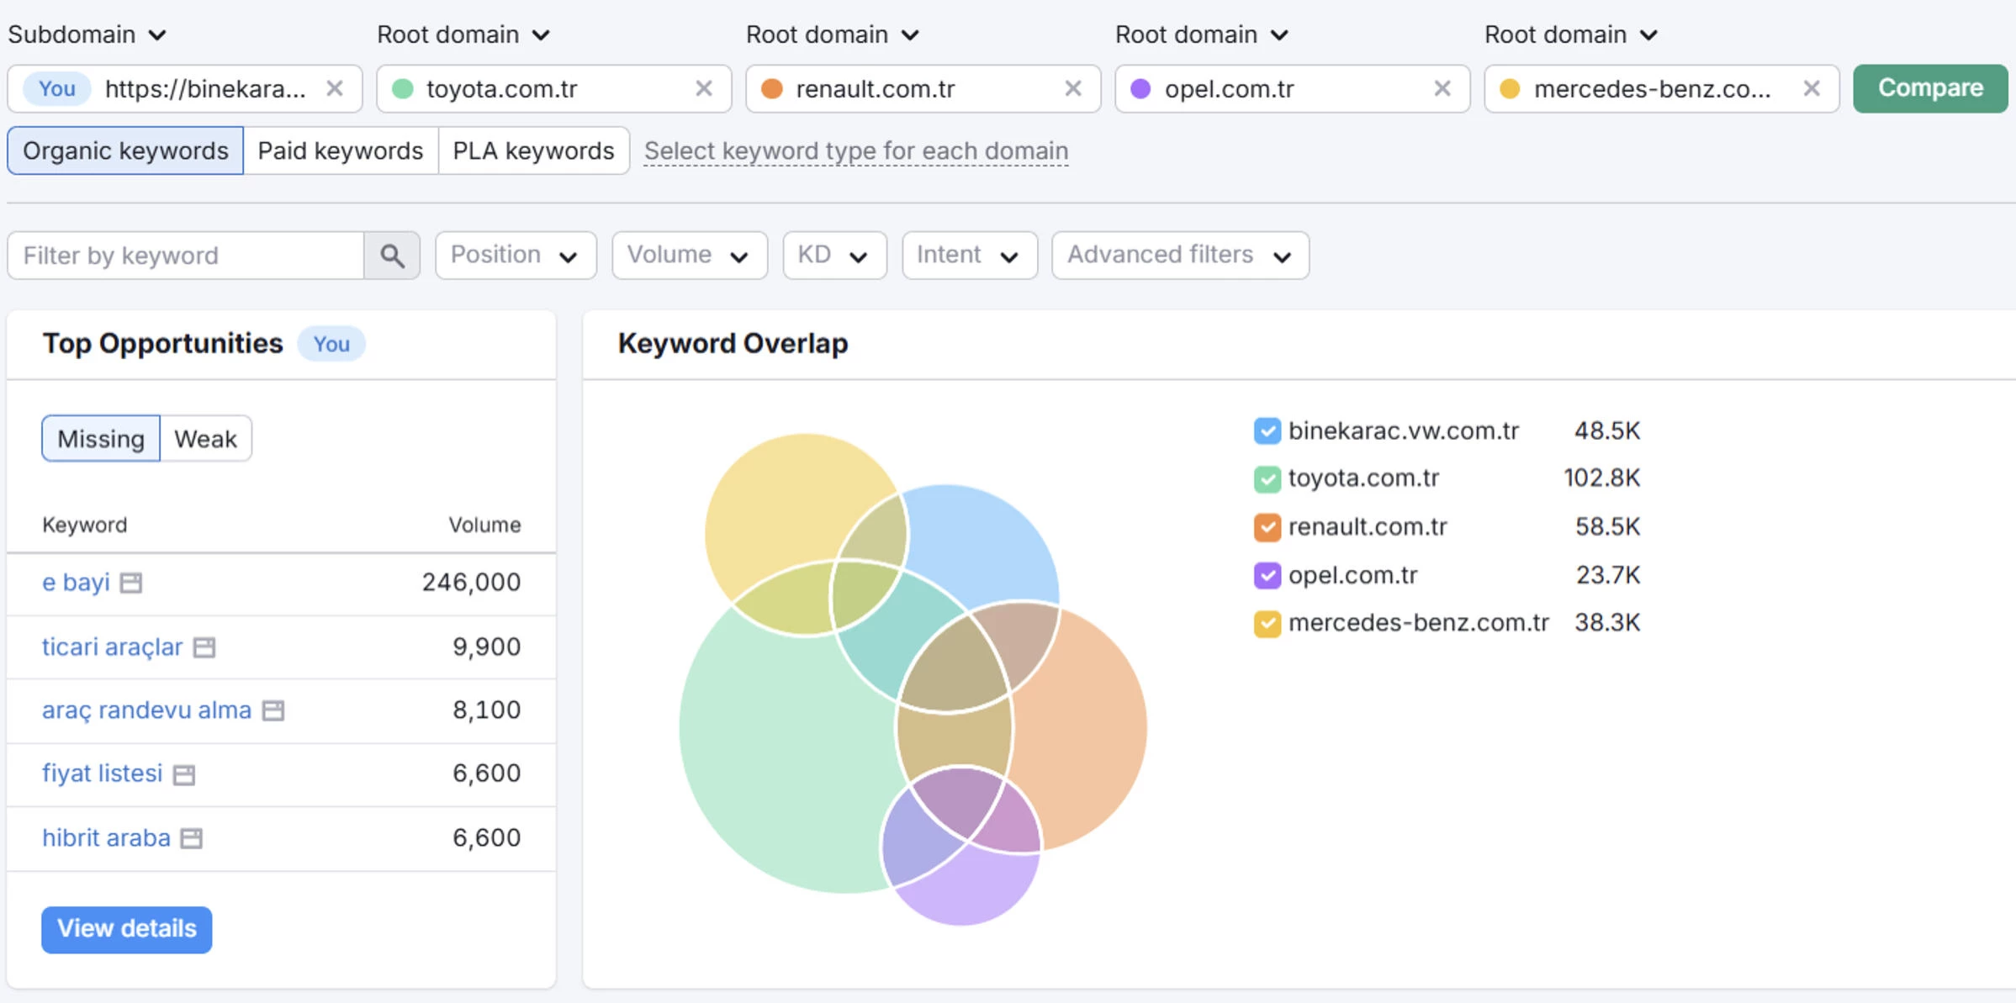Click the yellow dot of mercedes-benz field

[1510, 89]
